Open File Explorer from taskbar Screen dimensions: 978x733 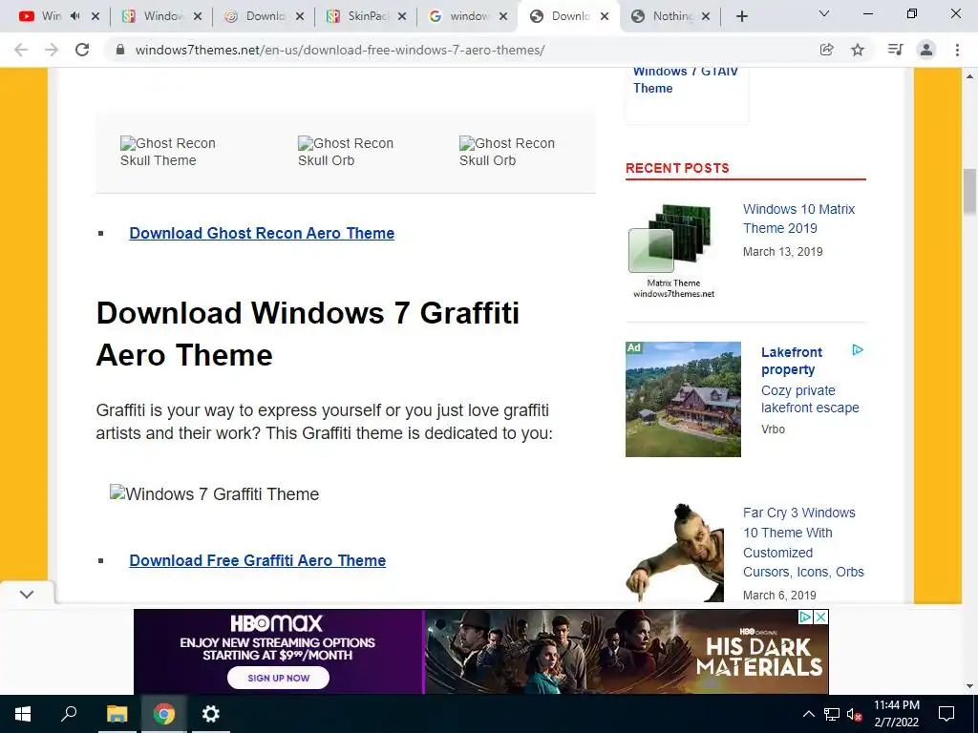pyautogui.click(x=117, y=714)
